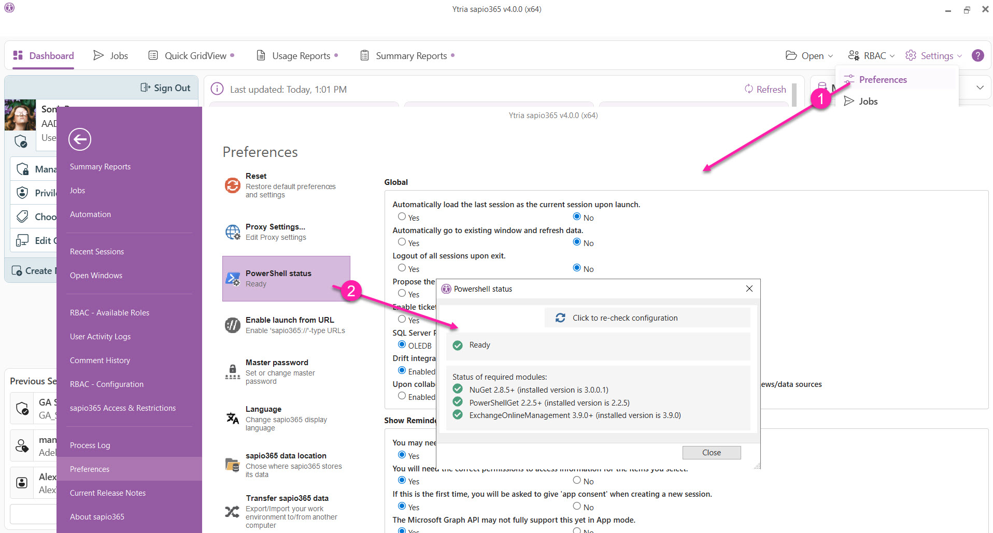The image size is (993, 533).
Task: Click the Transfer sapio365 data icon
Action: (x=232, y=511)
